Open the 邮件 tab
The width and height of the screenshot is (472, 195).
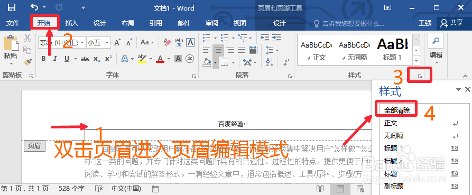(183, 23)
